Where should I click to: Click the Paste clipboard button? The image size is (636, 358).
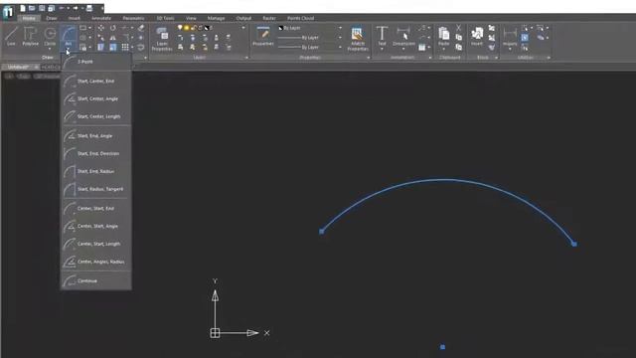444,36
